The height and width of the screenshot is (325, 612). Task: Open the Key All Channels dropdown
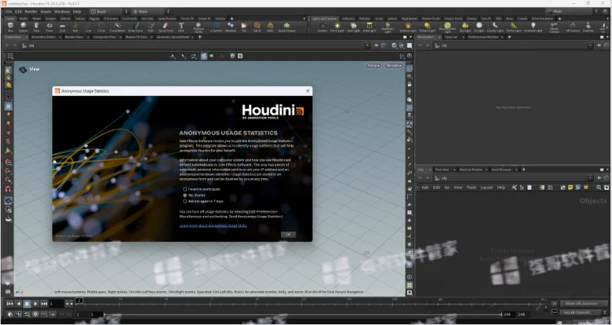pyautogui.click(x=584, y=313)
